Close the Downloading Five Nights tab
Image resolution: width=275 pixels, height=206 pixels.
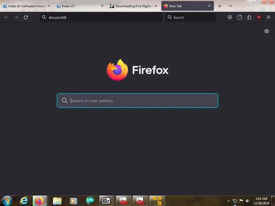click(156, 6)
